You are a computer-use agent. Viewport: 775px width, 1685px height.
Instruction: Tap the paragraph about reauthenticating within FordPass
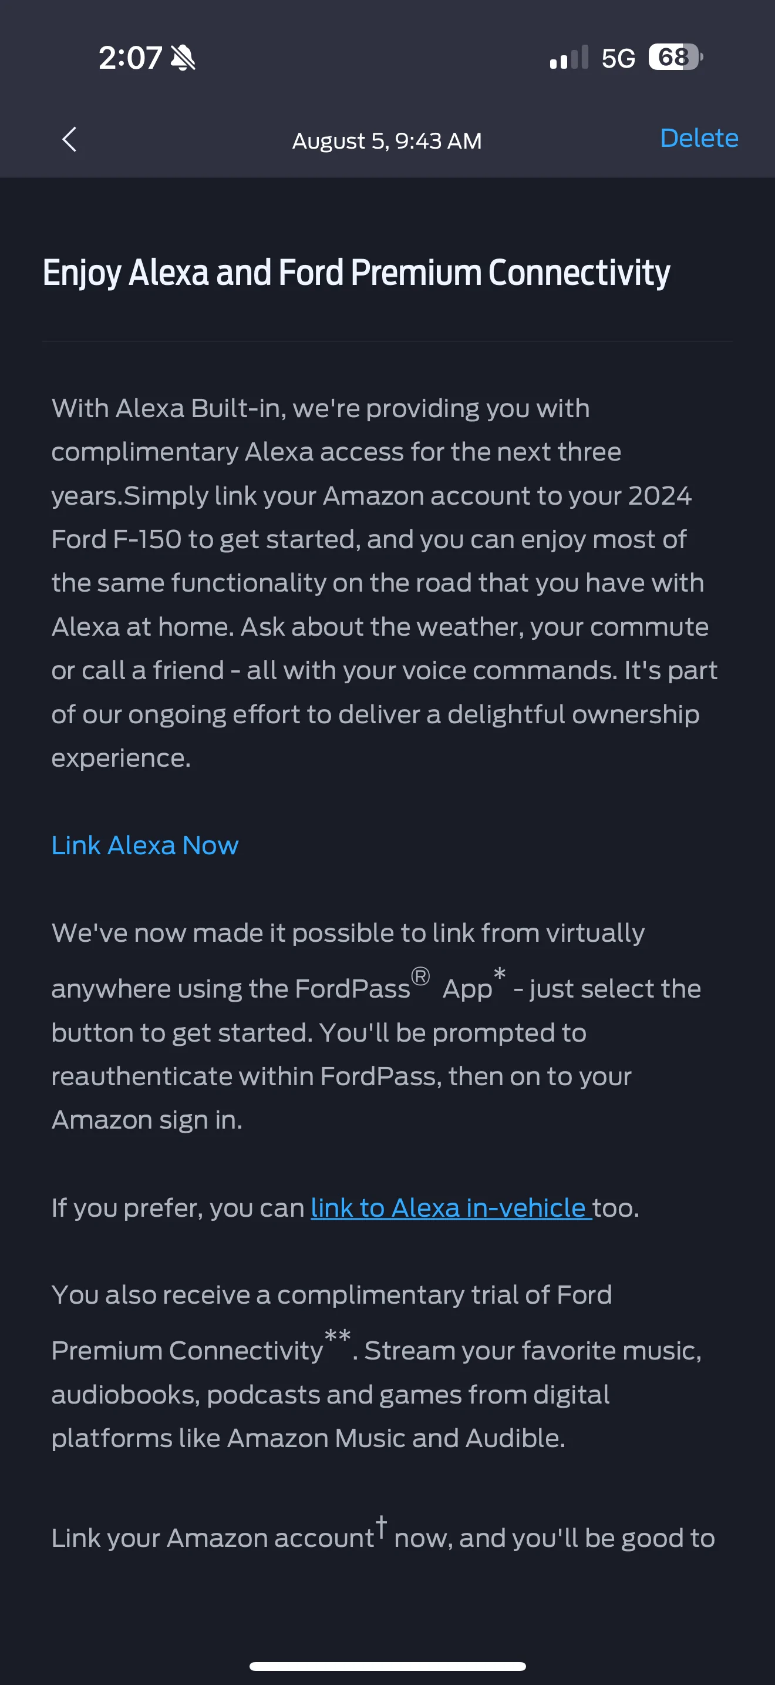(376, 1026)
